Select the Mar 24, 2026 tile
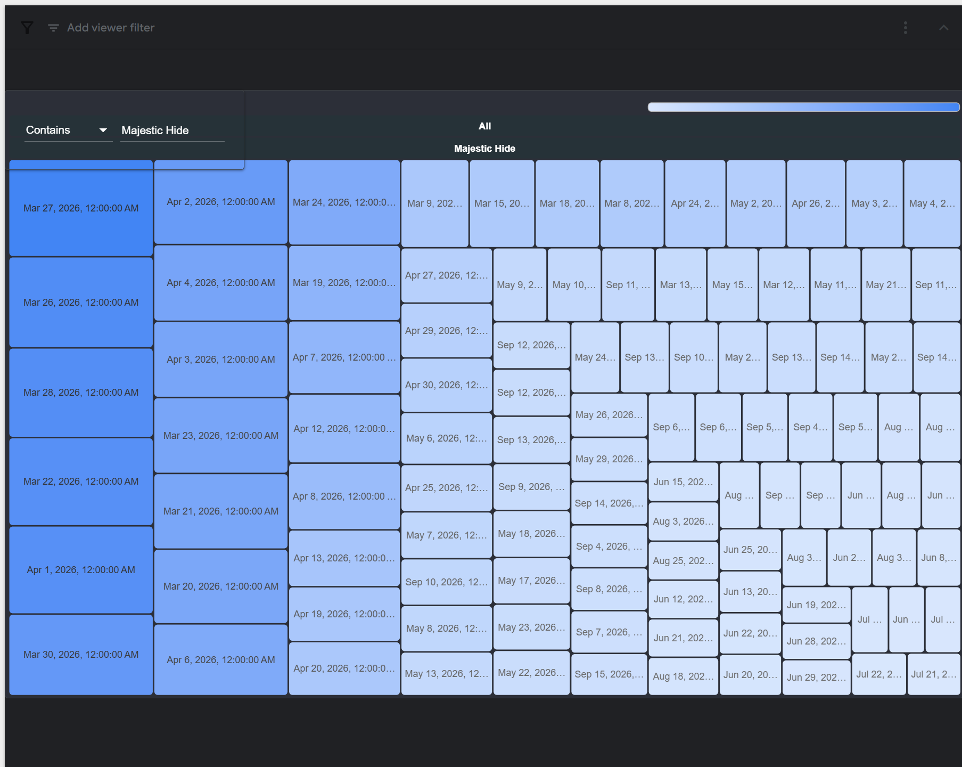962x767 pixels. point(344,202)
